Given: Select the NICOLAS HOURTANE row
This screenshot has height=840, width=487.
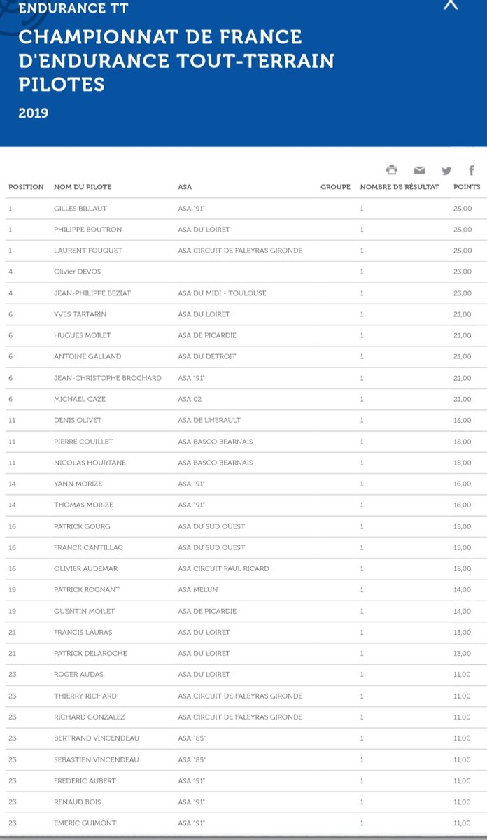Looking at the screenshot, I should pyautogui.click(x=243, y=463).
